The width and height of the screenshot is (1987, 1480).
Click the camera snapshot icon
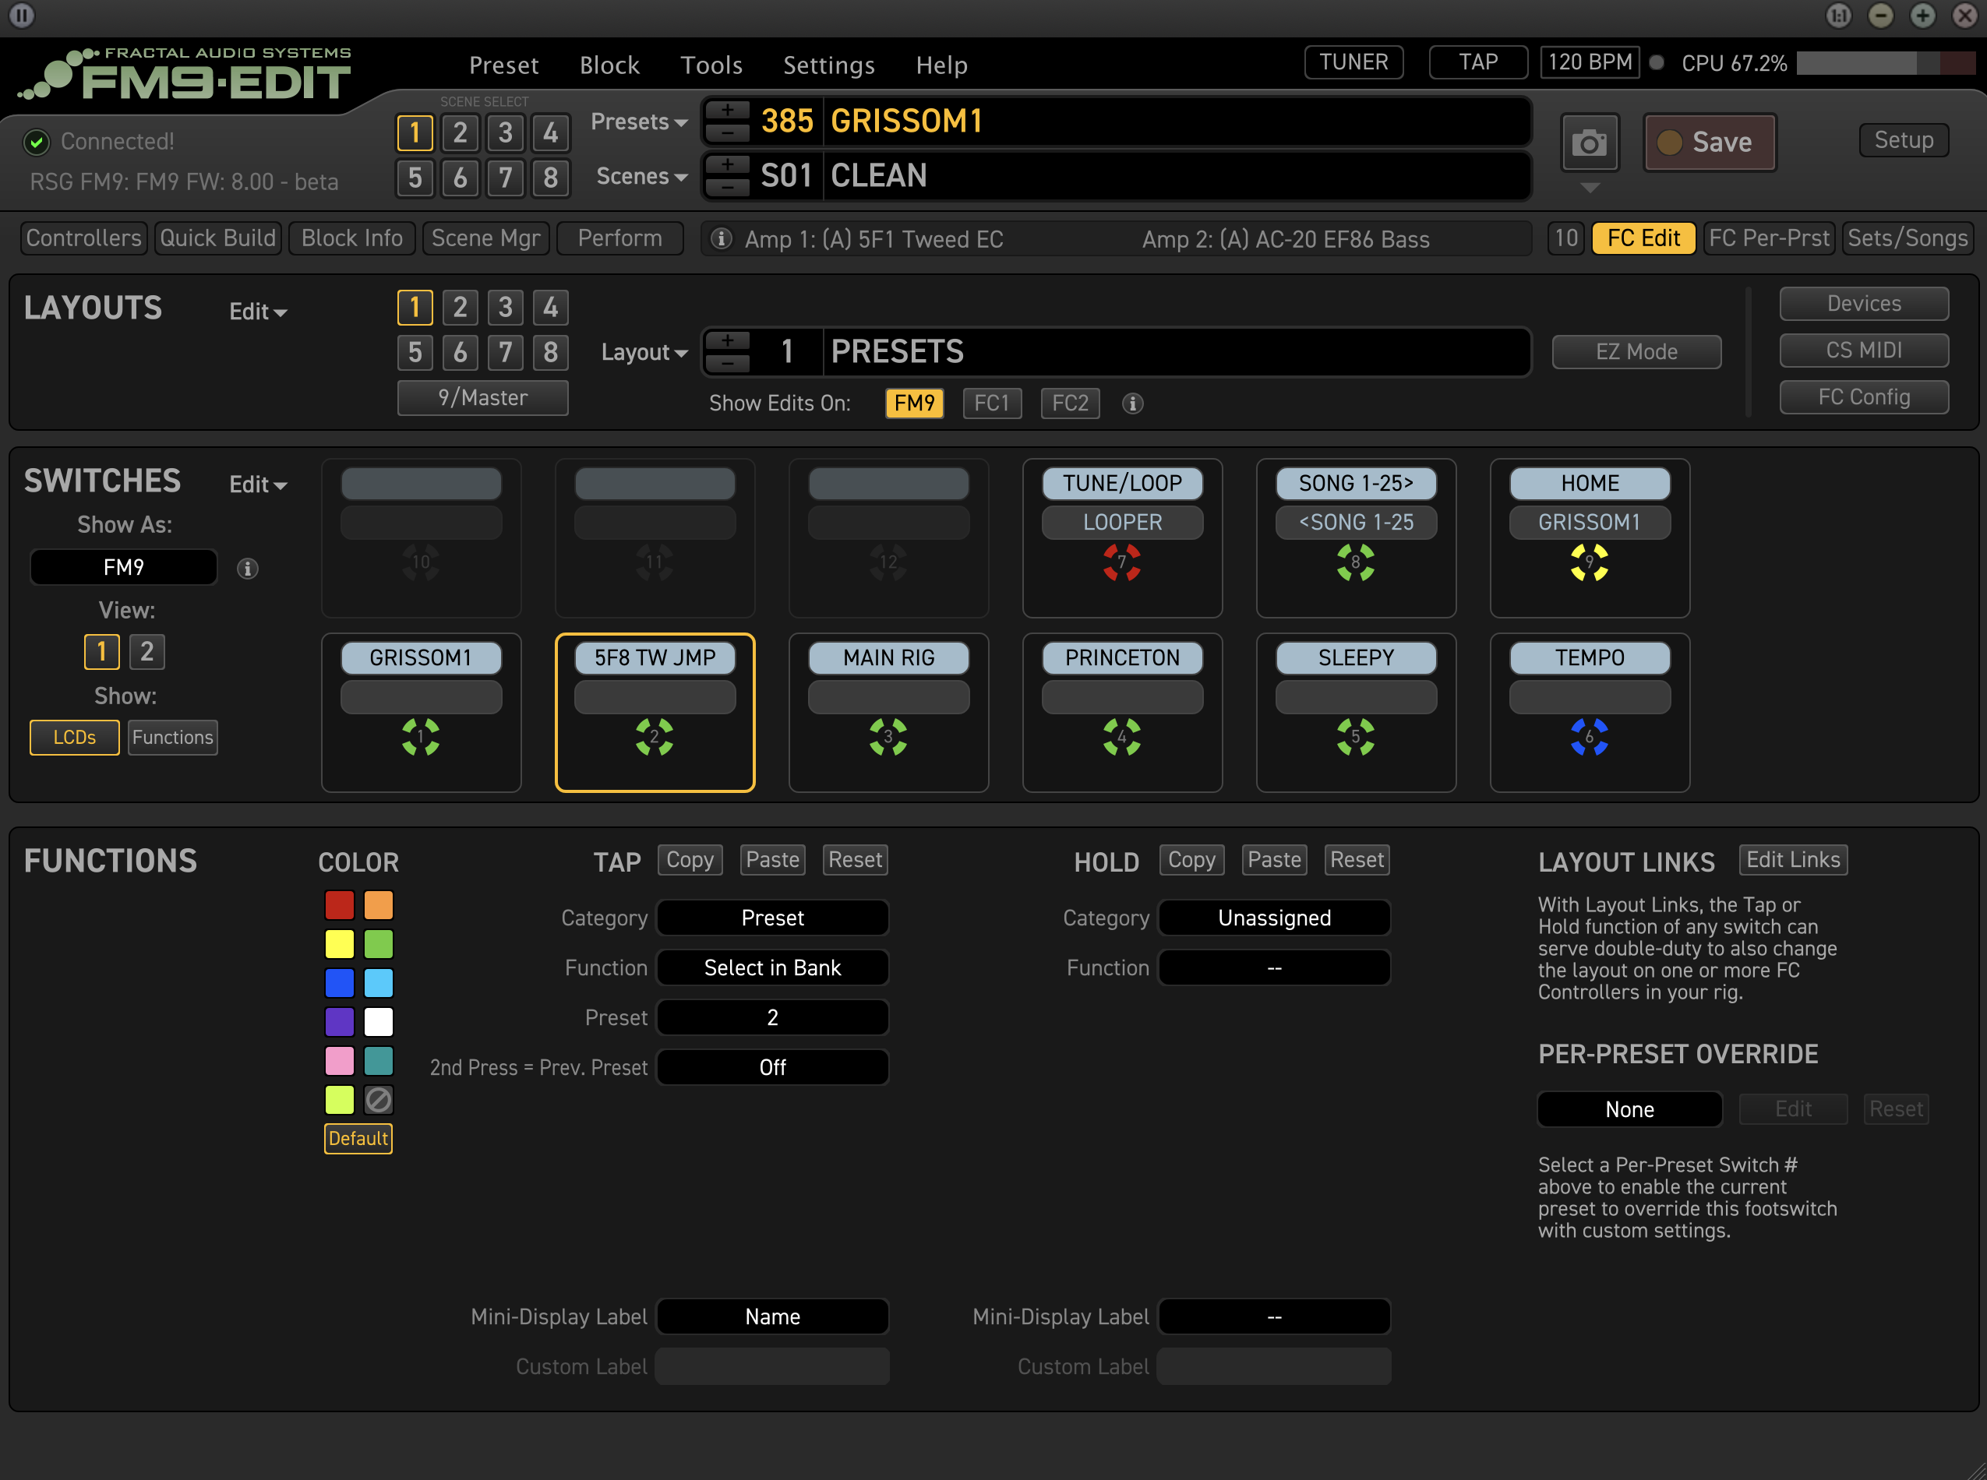pyautogui.click(x=1589, y=143)
